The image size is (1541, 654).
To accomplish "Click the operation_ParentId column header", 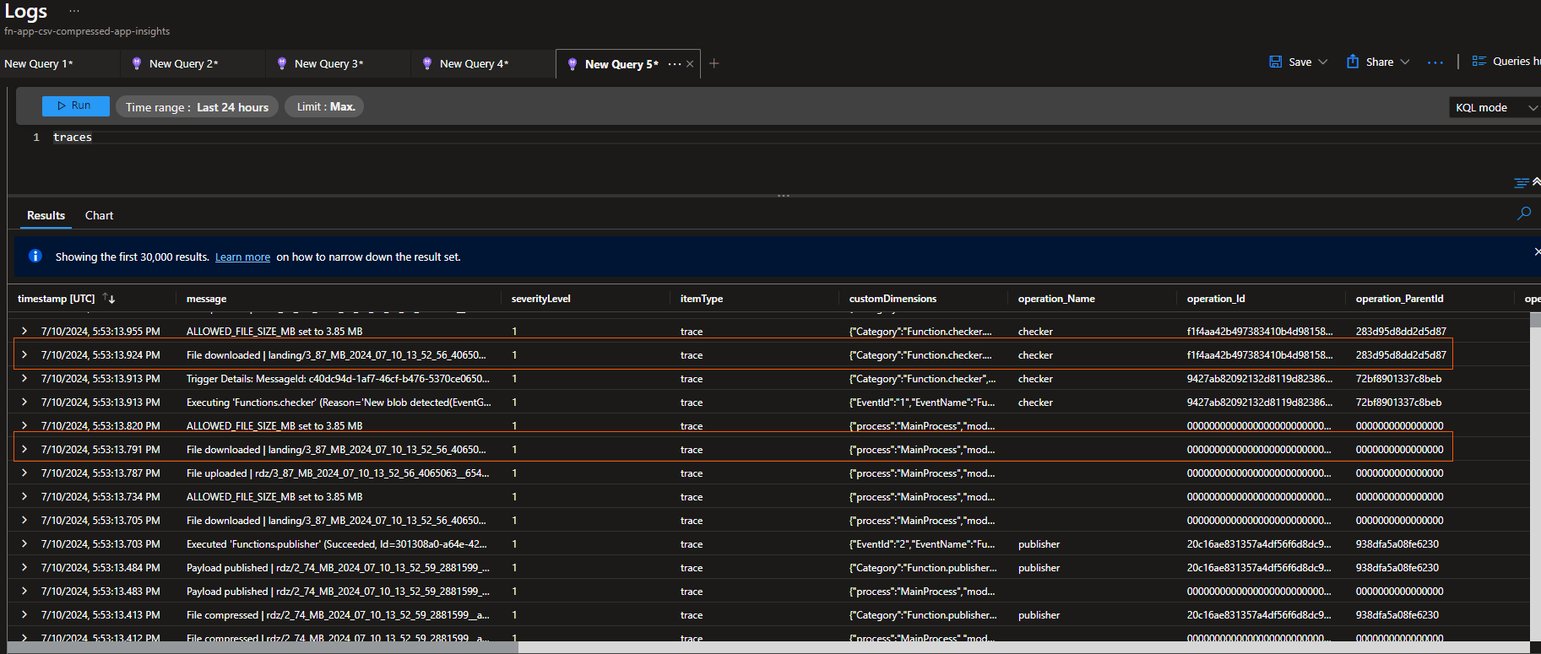I will [1399, 299].
